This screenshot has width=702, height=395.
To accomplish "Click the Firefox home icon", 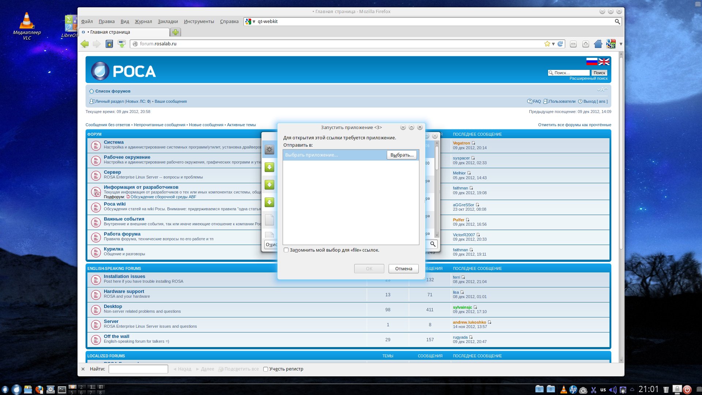I will coord(598,44).
